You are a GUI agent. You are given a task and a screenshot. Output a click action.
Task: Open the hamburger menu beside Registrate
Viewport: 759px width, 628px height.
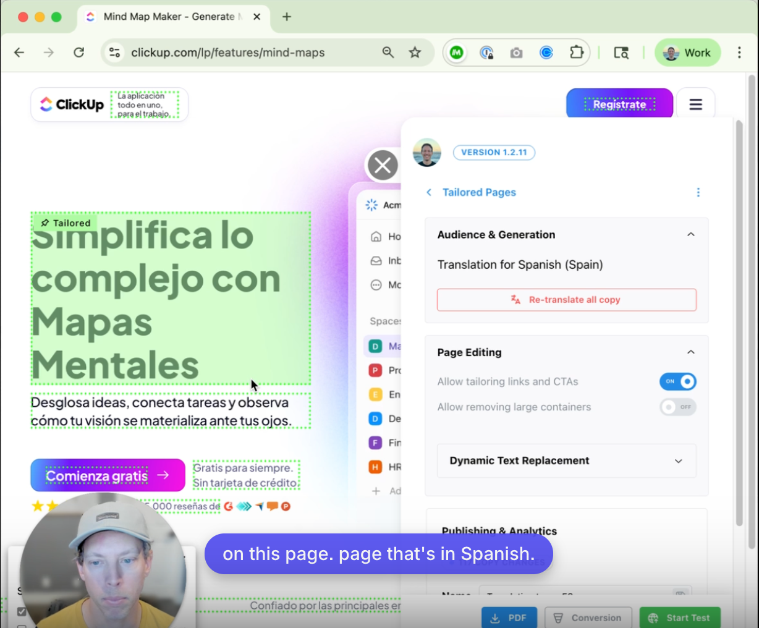coord(695,104)
